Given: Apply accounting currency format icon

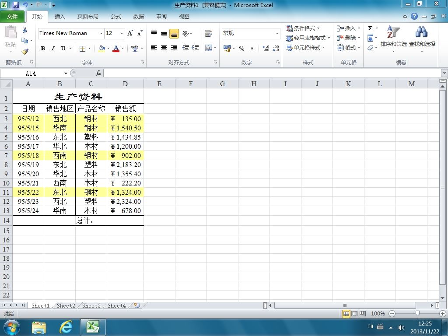Looking at the screenshot, I should [x=227, y=48].
